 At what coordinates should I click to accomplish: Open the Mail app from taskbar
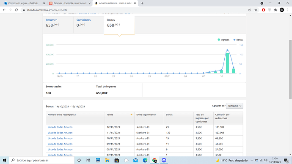pos(135,160)
